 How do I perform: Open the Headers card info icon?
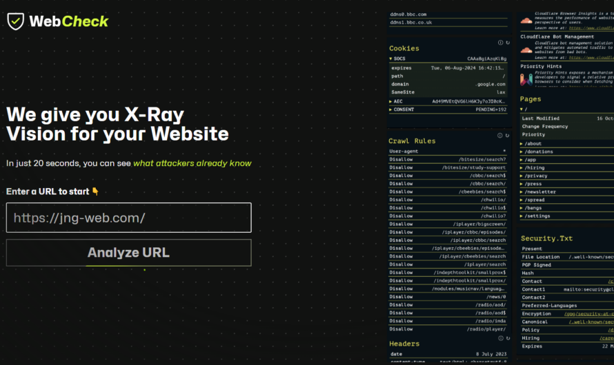click(x=501, y=338)
